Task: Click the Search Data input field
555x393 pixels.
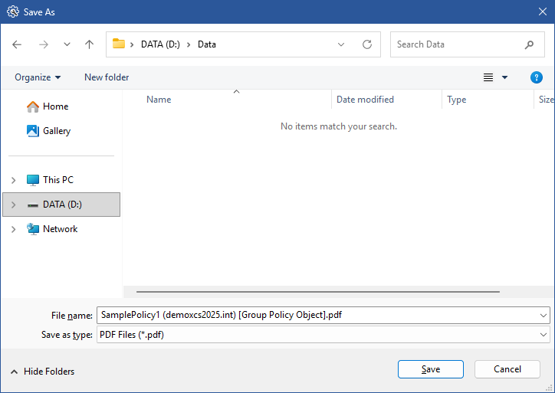Action: point(457,44)
